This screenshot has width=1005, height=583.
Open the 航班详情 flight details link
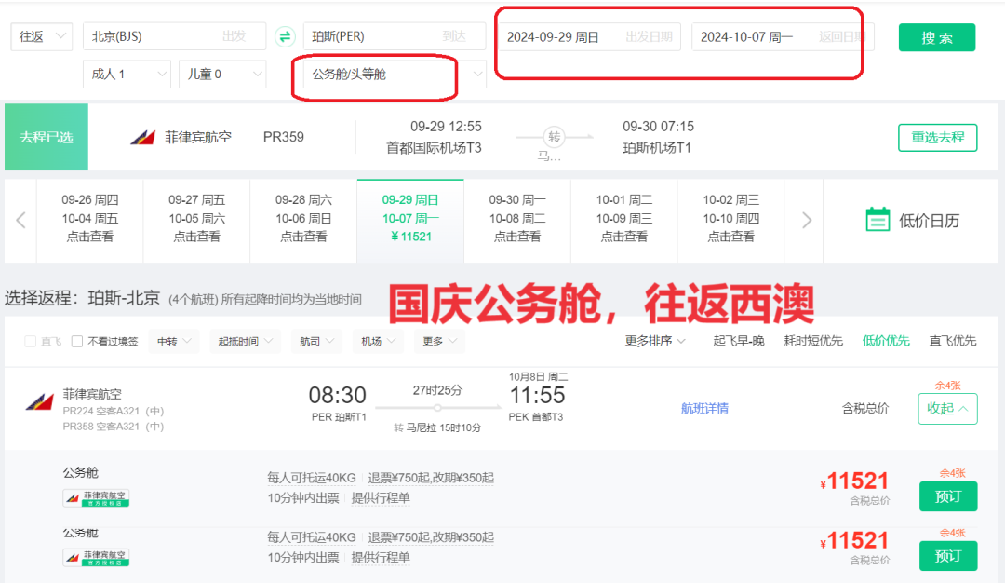(704, 408)
